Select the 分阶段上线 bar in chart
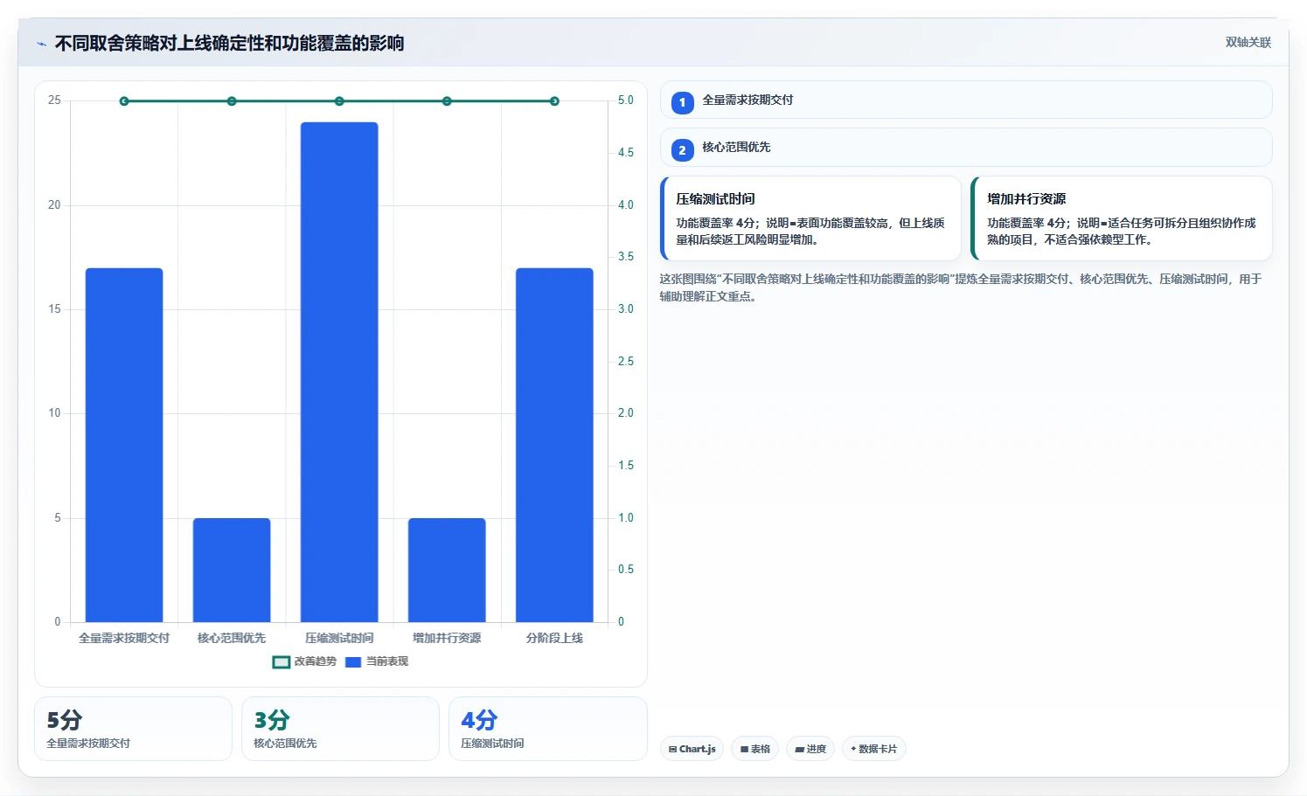The image size is (1307, 796). [554, 445]
